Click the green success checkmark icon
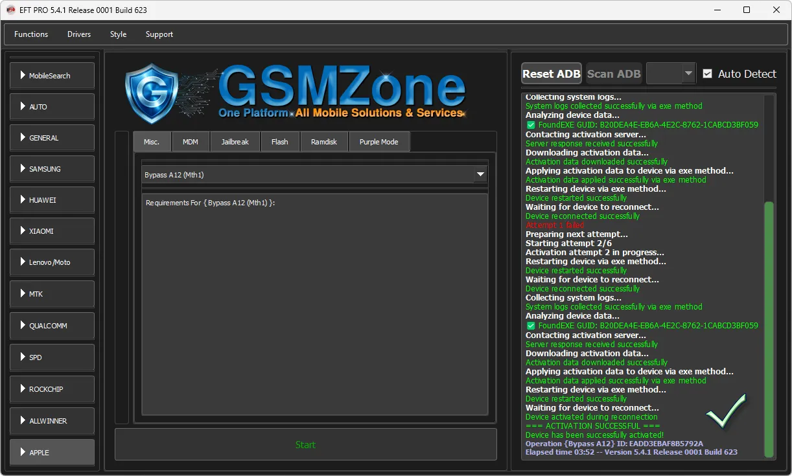792x476 pixels. (x=726, y=411)
